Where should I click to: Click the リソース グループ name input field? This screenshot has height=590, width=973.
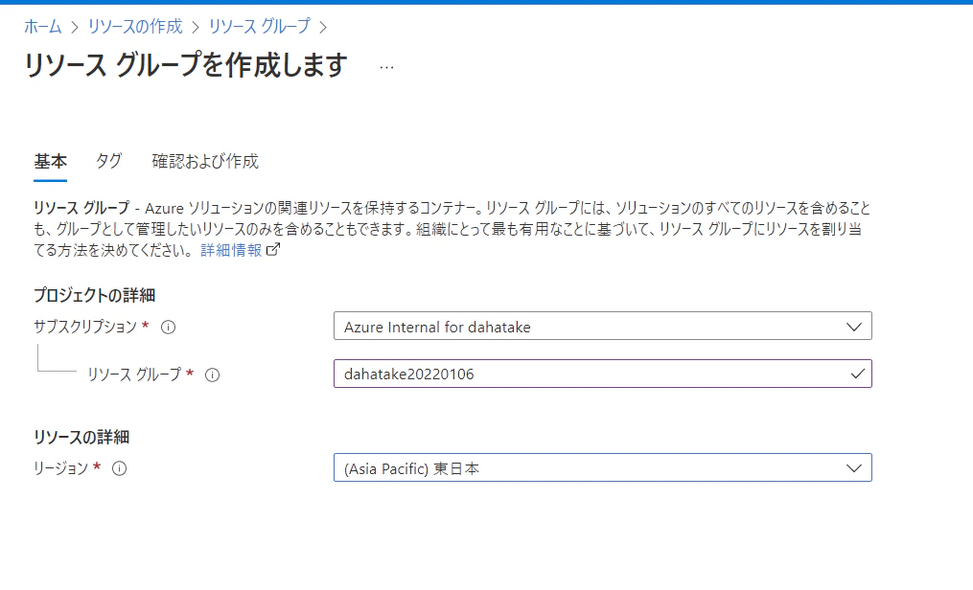click(x=603, y=374)
